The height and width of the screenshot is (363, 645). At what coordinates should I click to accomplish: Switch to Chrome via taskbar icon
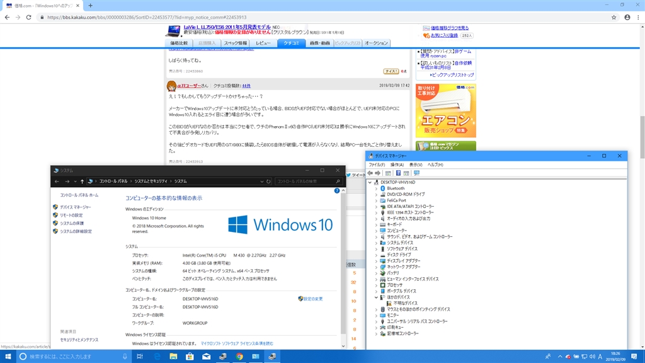click(x=239, y=357)
